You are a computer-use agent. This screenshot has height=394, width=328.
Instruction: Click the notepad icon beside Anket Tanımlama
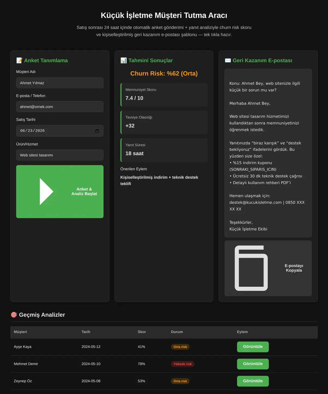(19, 60)
